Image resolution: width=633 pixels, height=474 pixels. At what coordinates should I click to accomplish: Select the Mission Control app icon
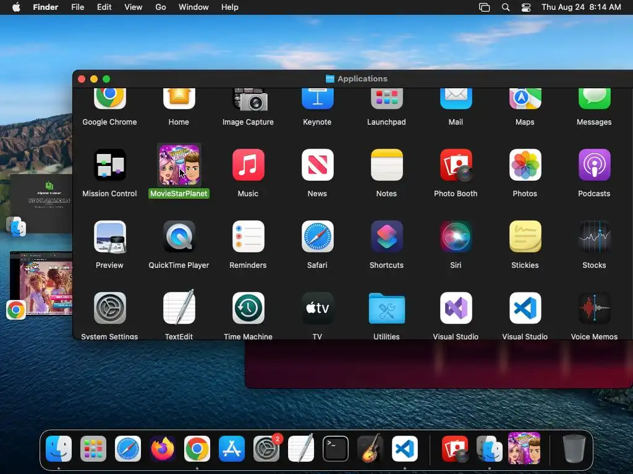(109, 164)
